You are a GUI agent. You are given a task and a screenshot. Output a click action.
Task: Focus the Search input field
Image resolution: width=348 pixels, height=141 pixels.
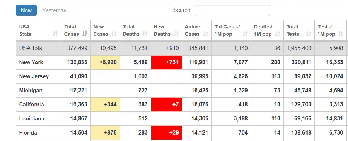click(x=232, y=10)
